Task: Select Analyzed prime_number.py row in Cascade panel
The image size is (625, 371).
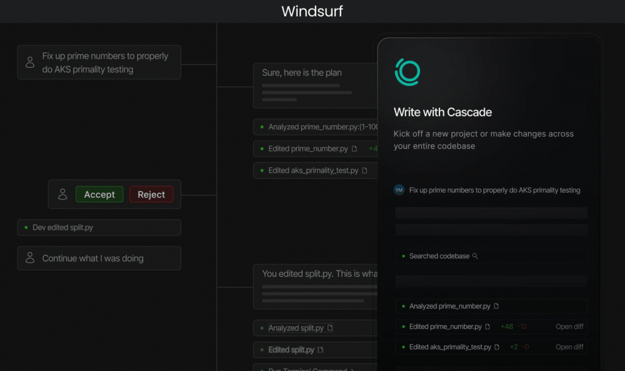Action: [x=491, y=306]
